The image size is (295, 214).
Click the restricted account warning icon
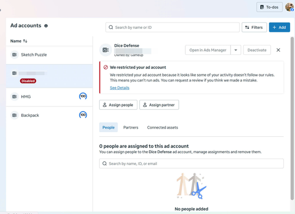click(x=106, y=67)
